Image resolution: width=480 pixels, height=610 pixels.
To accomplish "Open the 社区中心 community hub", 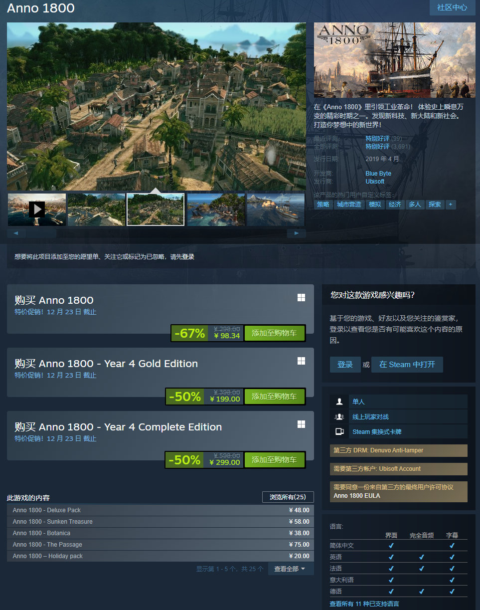I will click(x=452, y=7).
